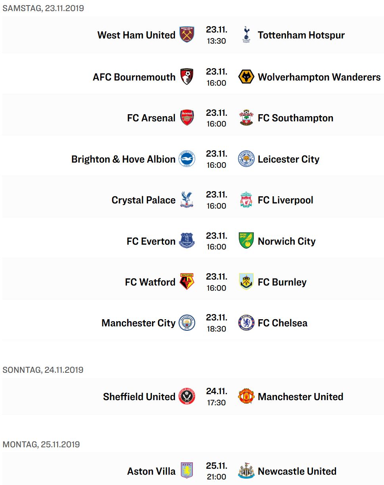This screenshot has width=384, height=485.
Task: Click the Tottenham Hotspur crest
Action: (x=246, y=35)
